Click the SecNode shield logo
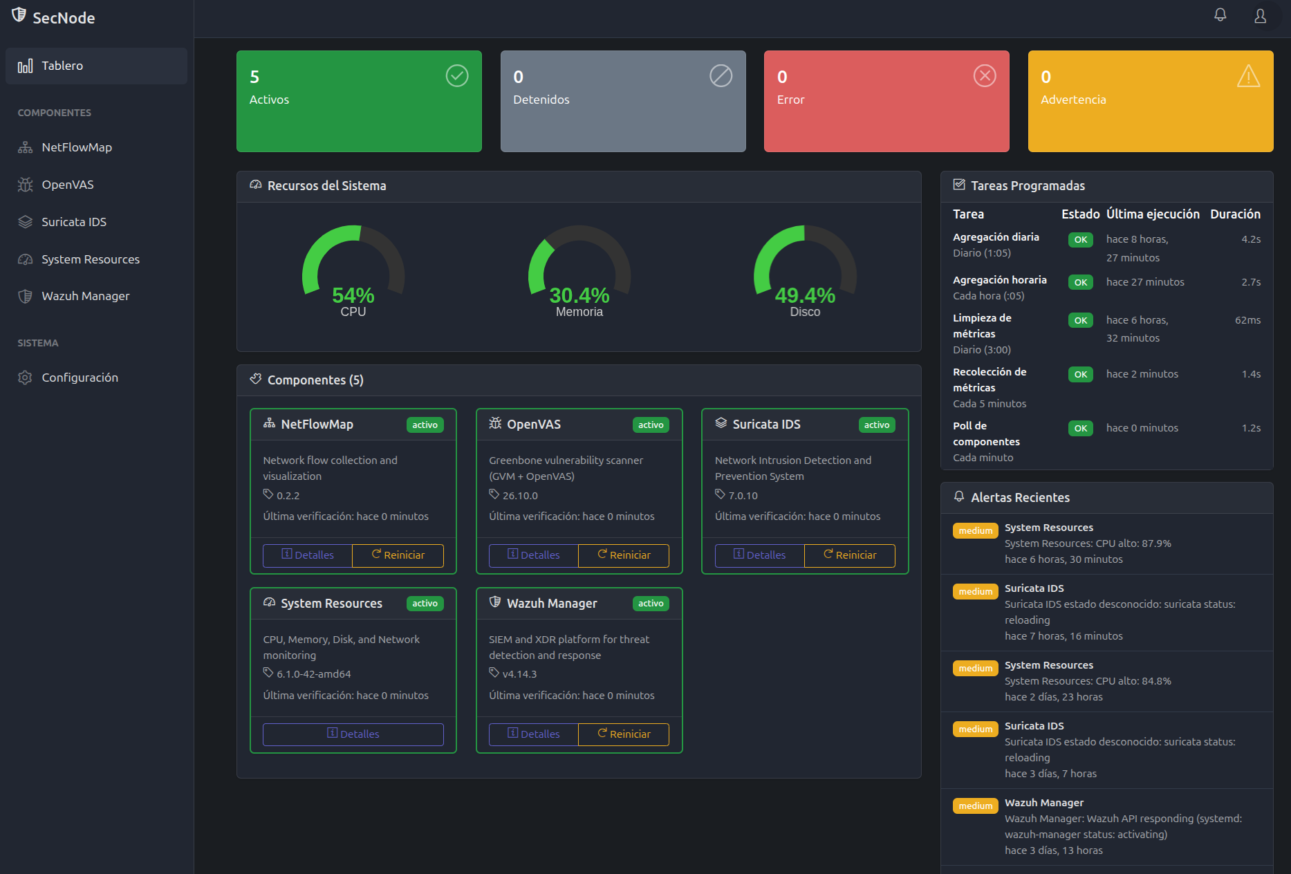1291x874 pixels. click(19, 15)
